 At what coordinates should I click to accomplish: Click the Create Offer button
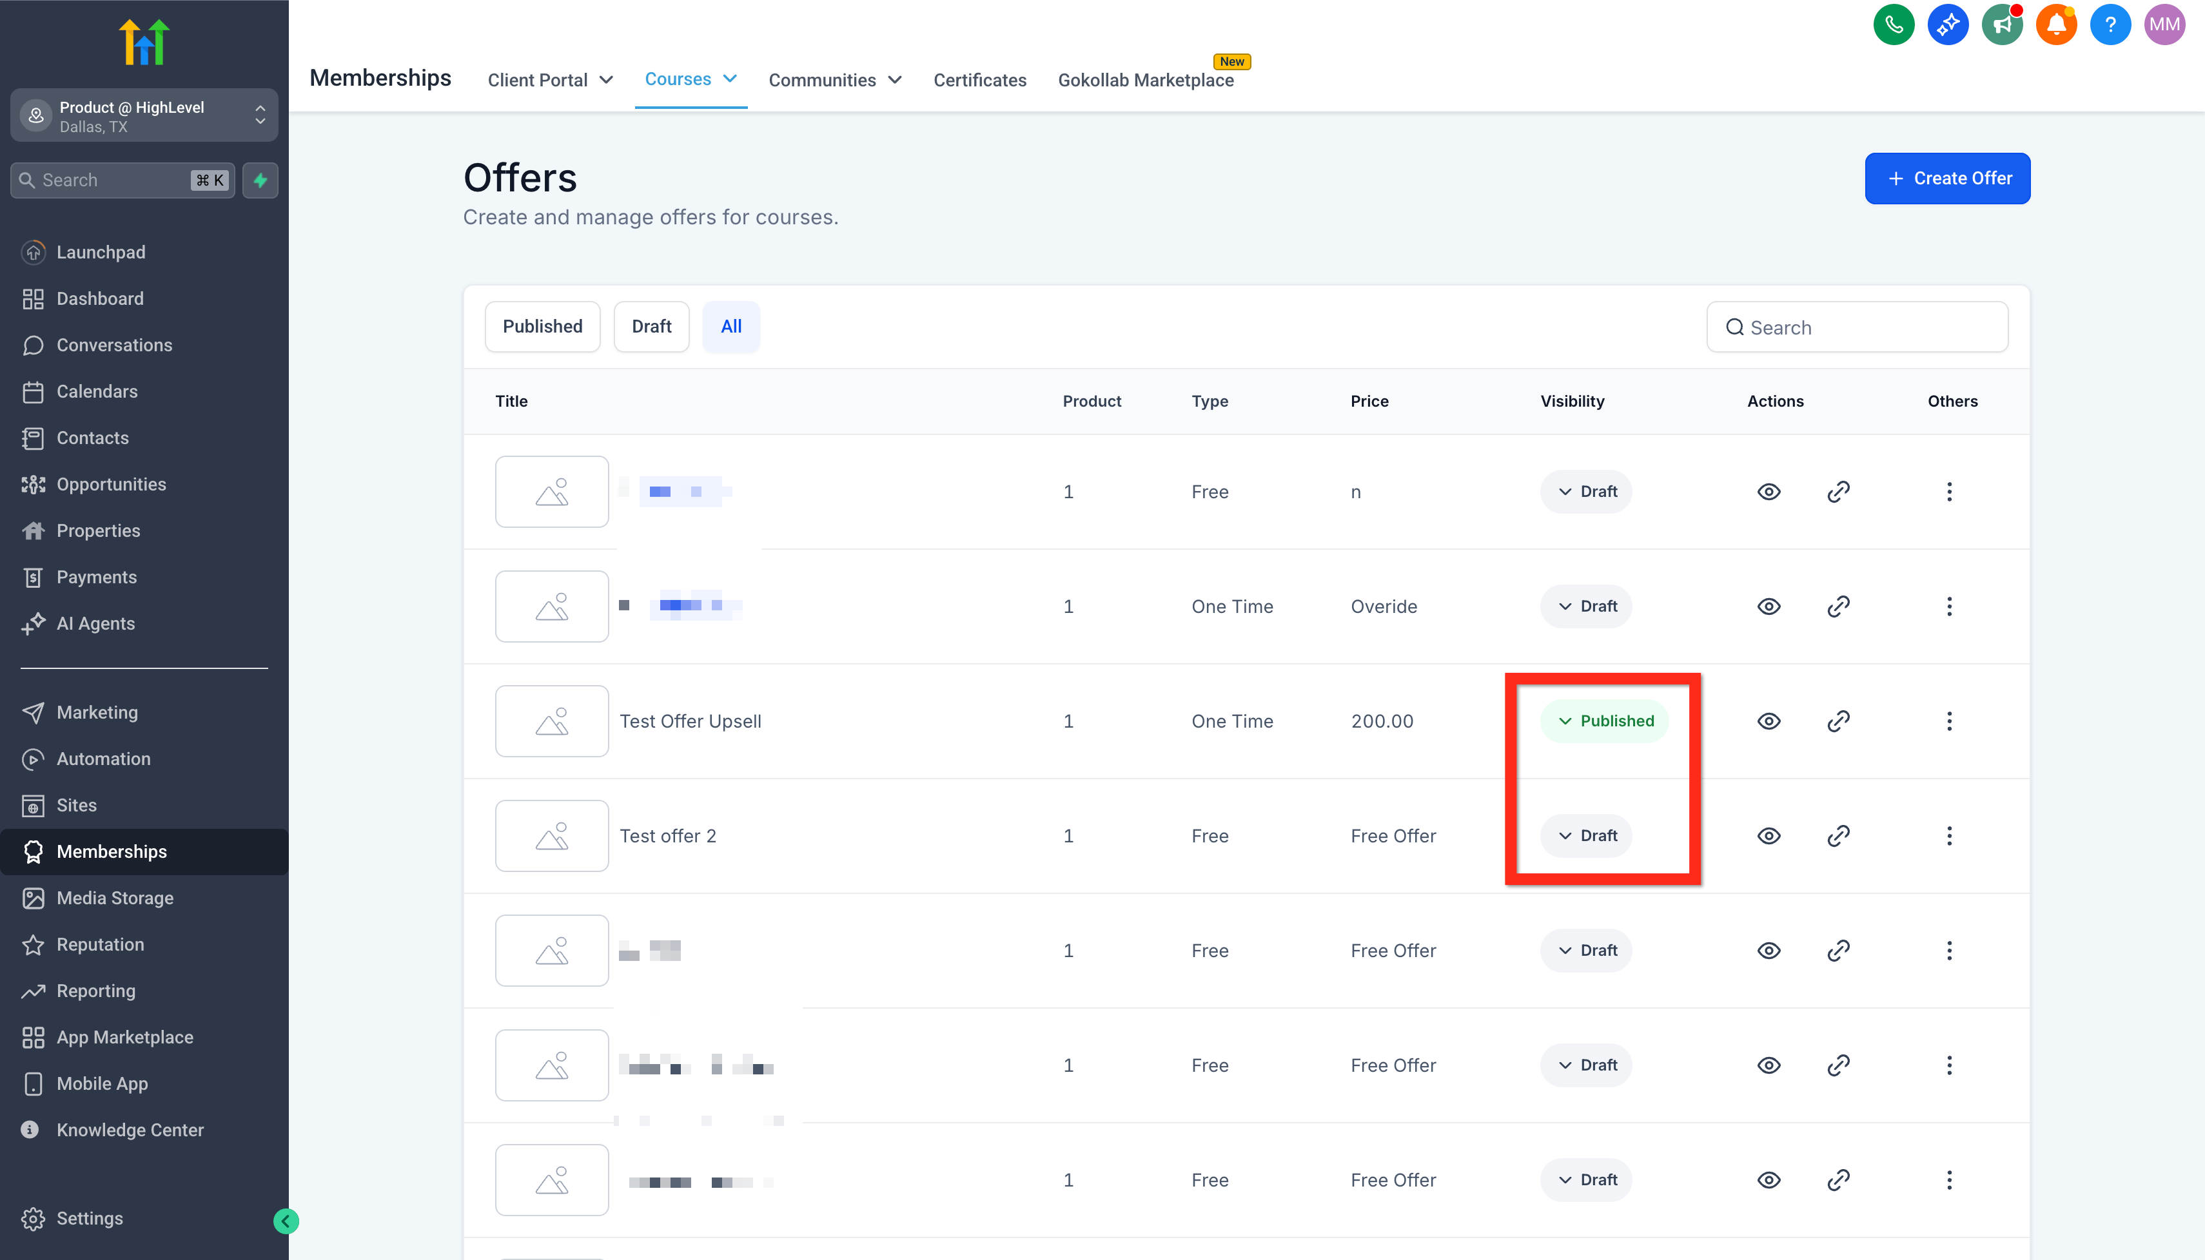1947,179
